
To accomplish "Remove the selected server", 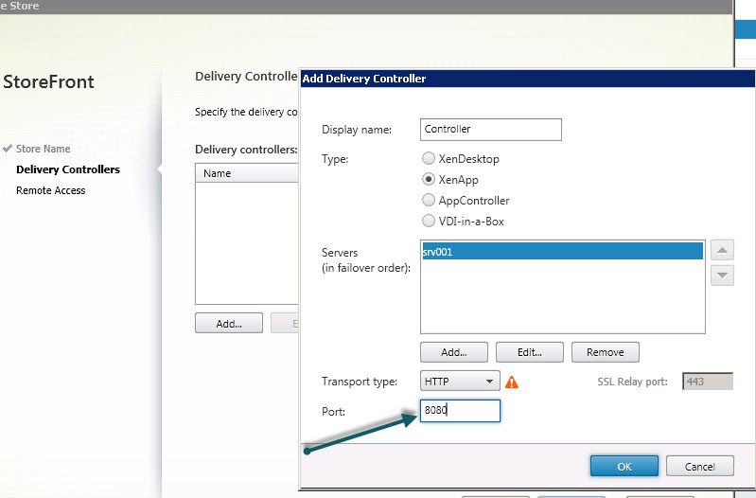I will coord(606,352).
